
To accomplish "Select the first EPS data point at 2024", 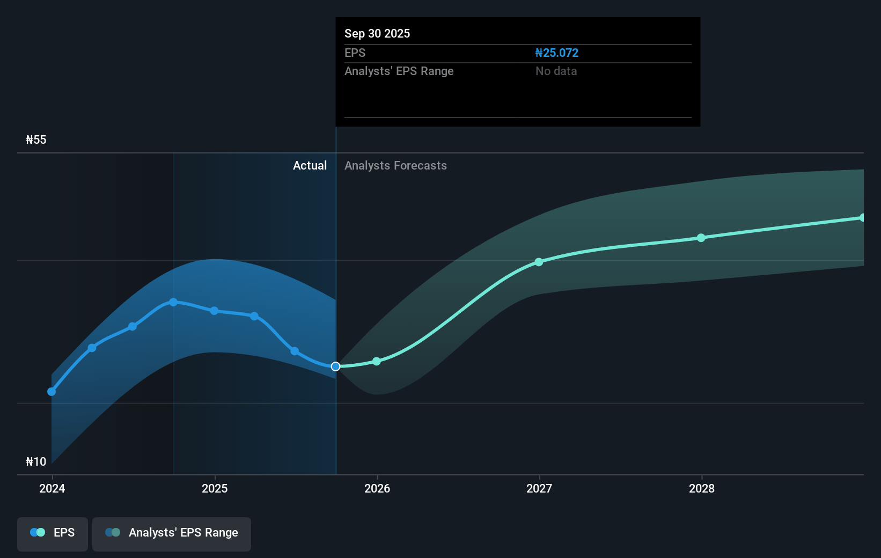I will [x=52, y=392].
